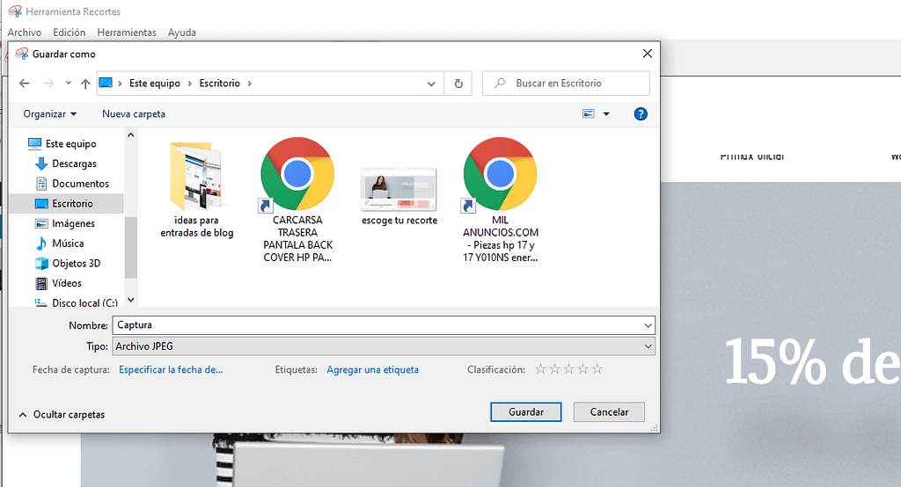Go up one folder level
The height and width of the screenshot is (487, 901).
(x=85, y=84)
